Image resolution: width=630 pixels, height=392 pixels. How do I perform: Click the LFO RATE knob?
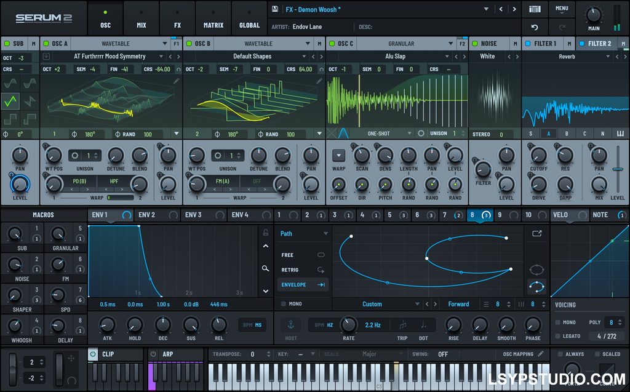click(348, 324)
